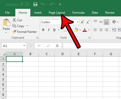Click the Redo arrow icon
The image size is (121, 99).
[x=51, y=4]
